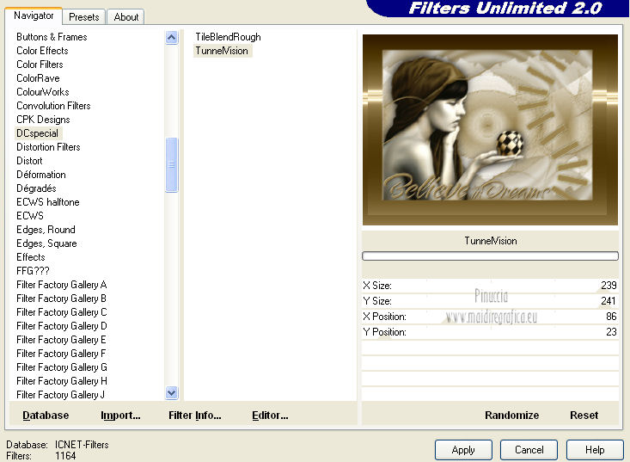Image resolution: width=630 pixels, height=462 pixels.
Task: Open Filter Info...
Action: [195, 415]
